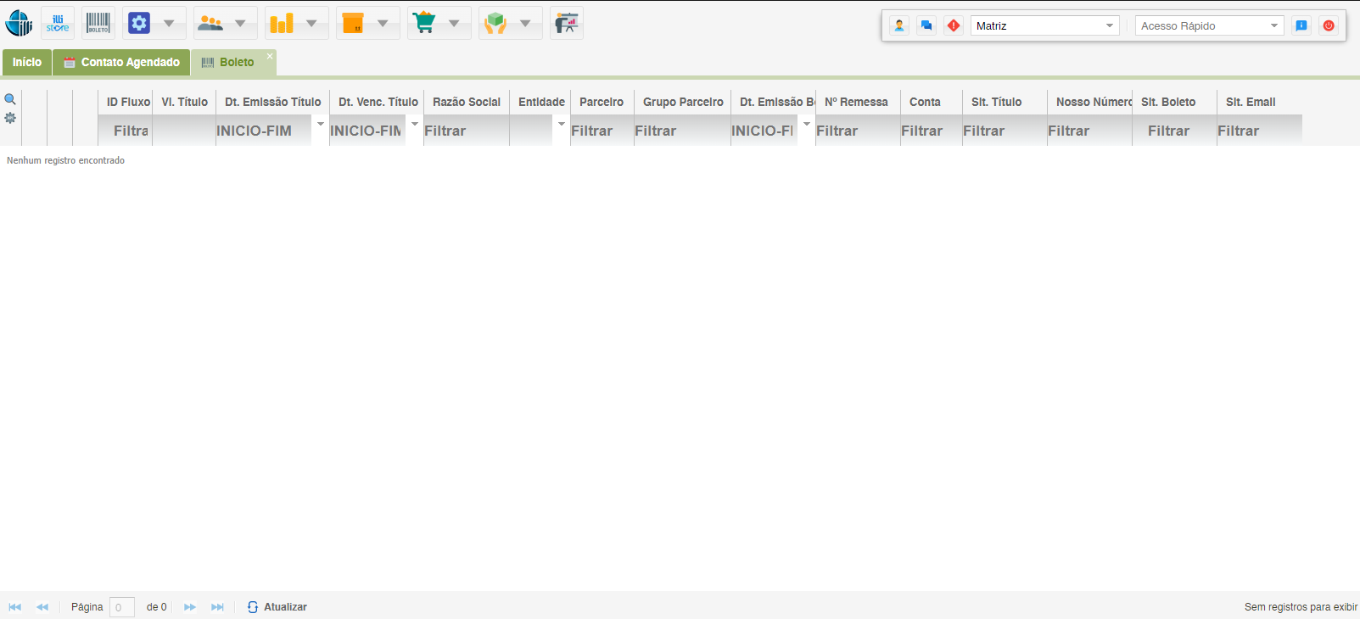The width and height of the screenshot is (1360, 619).
Task: Expand the people menu dropdown arrow
Action: [240, 24]
